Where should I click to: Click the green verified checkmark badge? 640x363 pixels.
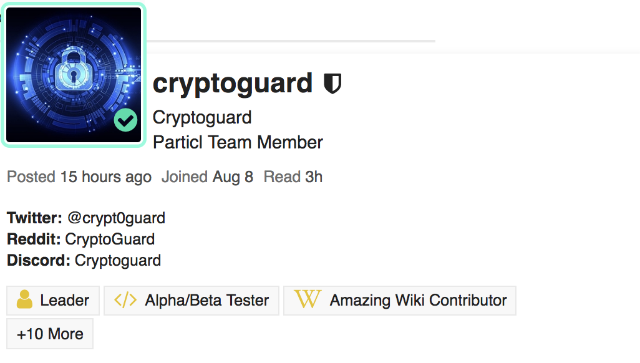(125, 120)
